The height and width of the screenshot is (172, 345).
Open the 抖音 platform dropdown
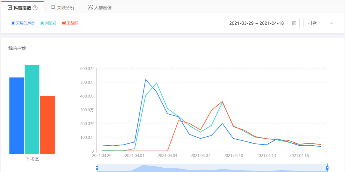point(320,23)
